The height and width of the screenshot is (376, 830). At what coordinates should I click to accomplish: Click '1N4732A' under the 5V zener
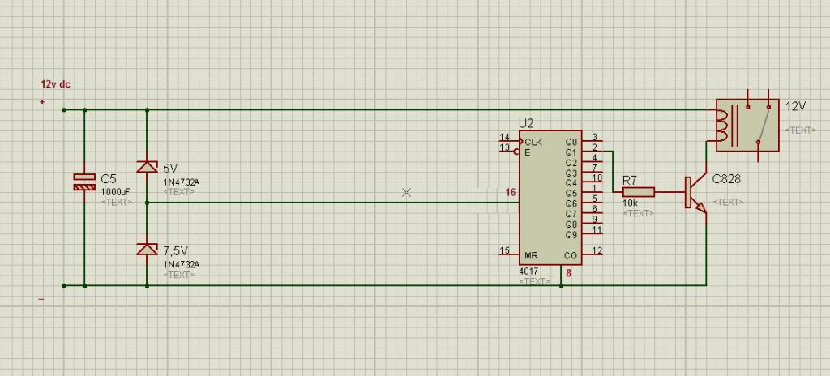[181, 182]
